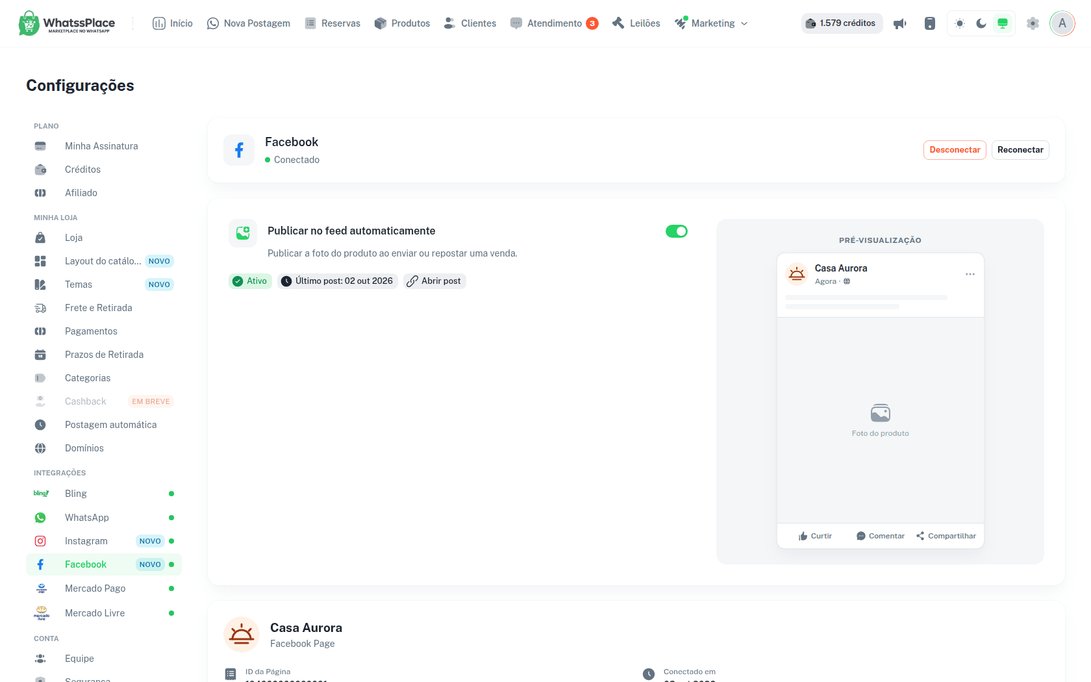Click the WhatssPlace logo
The height and width of the screenshot is (682, 1091).
tap(67, 23)
